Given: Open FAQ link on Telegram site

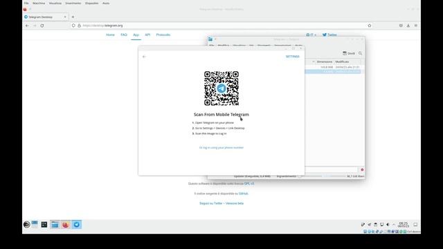Looking at the screenshot, I should pos(124,35).
